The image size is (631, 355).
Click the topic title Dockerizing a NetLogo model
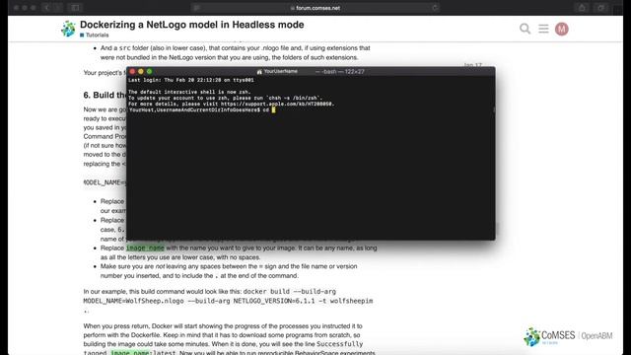[192, 25]
